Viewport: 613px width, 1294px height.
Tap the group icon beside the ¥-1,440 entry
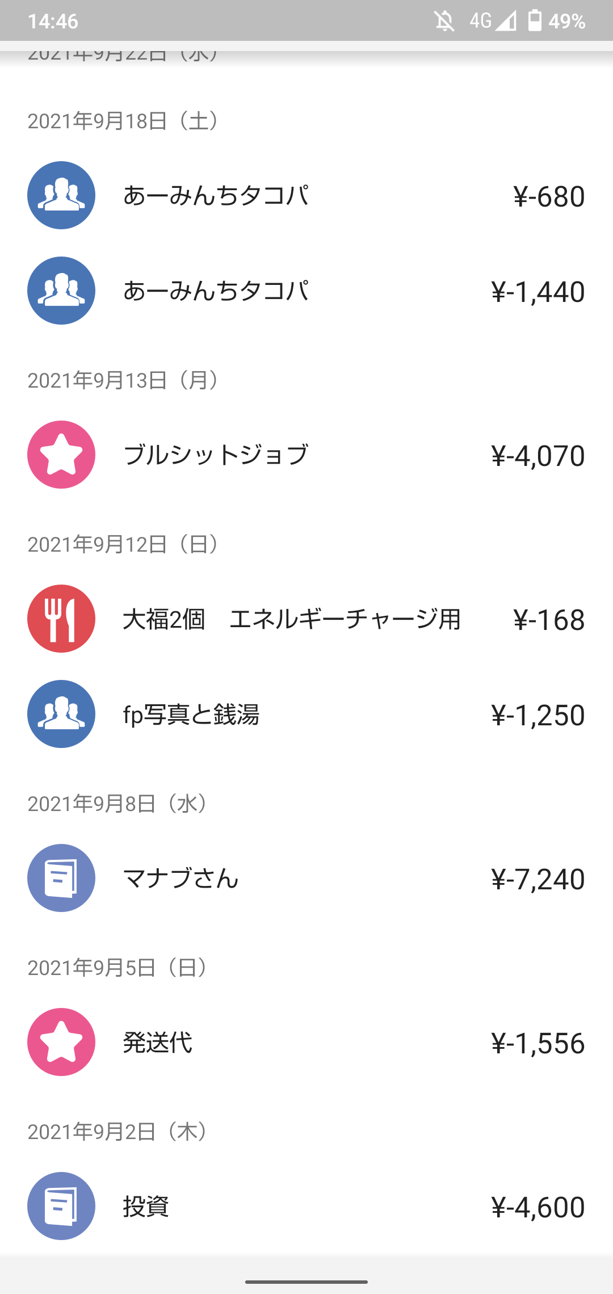pos(61,291)
